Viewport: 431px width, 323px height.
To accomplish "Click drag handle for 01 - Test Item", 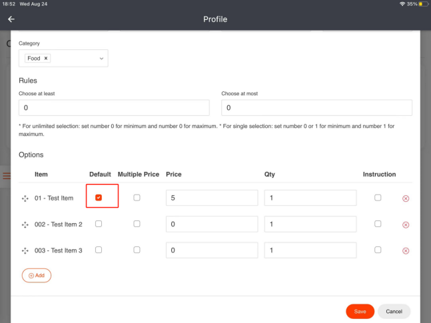I will coord(25,198).
